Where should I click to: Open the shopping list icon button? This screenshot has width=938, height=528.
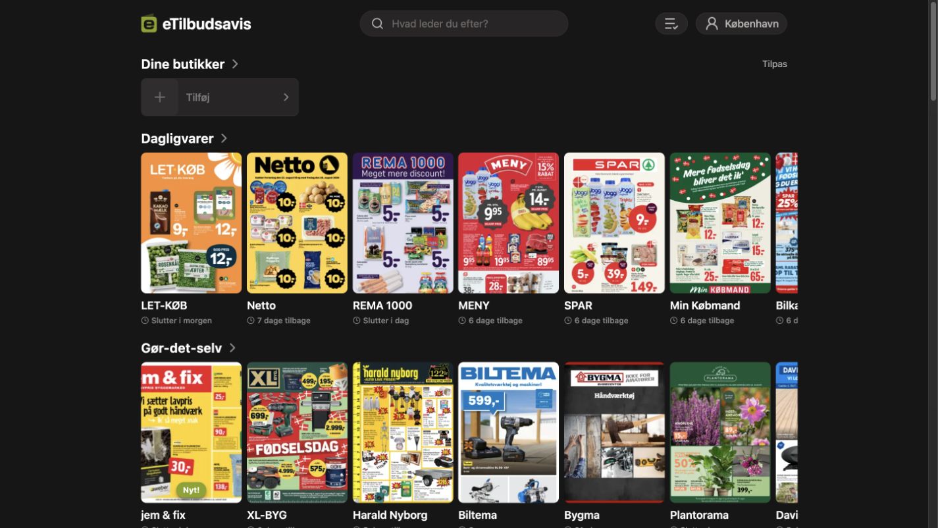click(x=671, y=24)
